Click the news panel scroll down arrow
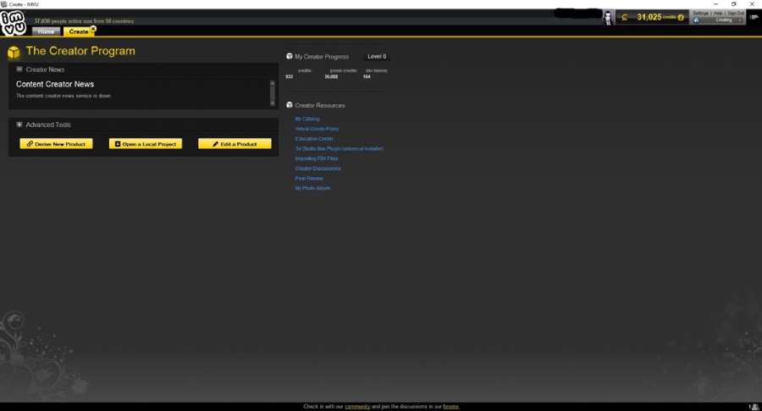The width and height of the screenshot is (762, 411). pos(273,103)
